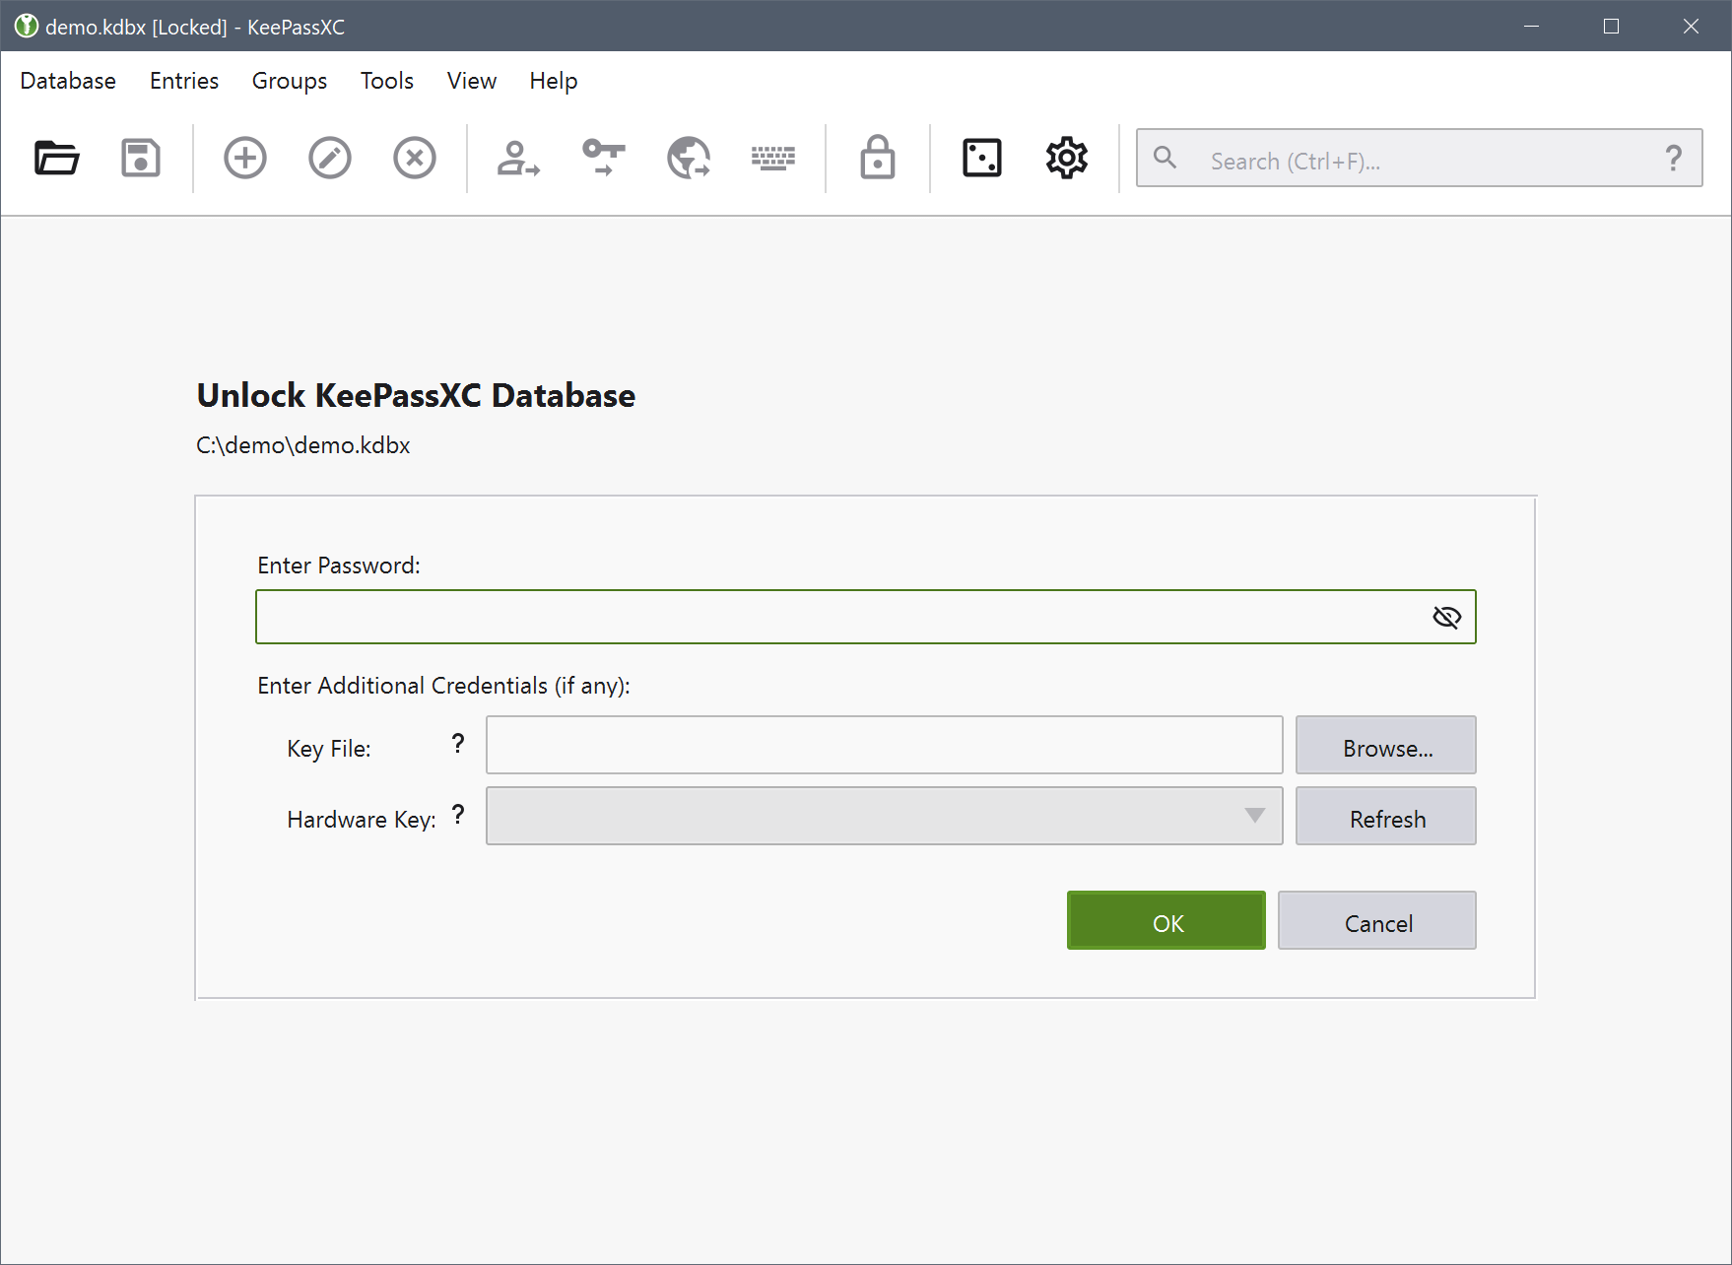Click the Copy Password key icon
The height and width of the screenshot is (1265, 1732).
tap(603, 158)
